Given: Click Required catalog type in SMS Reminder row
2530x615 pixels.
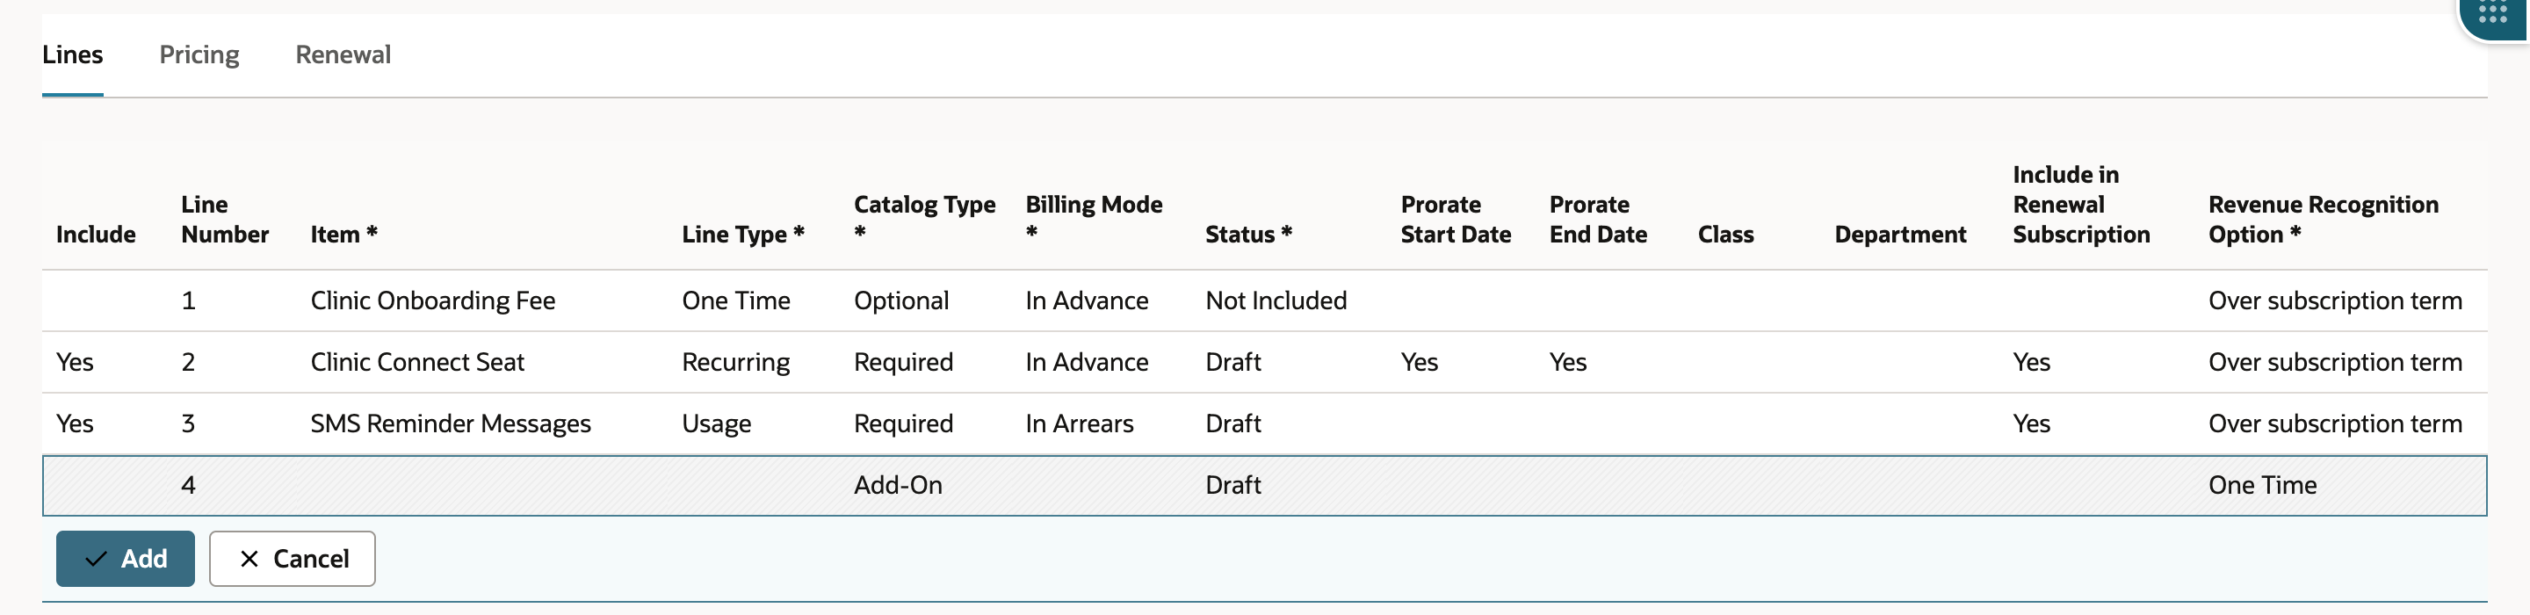Looking at the screenshot, I should click(x=902, y=423).
